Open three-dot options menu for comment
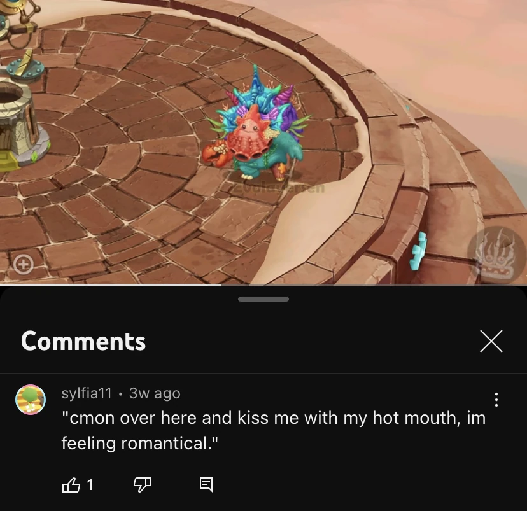 496,400
